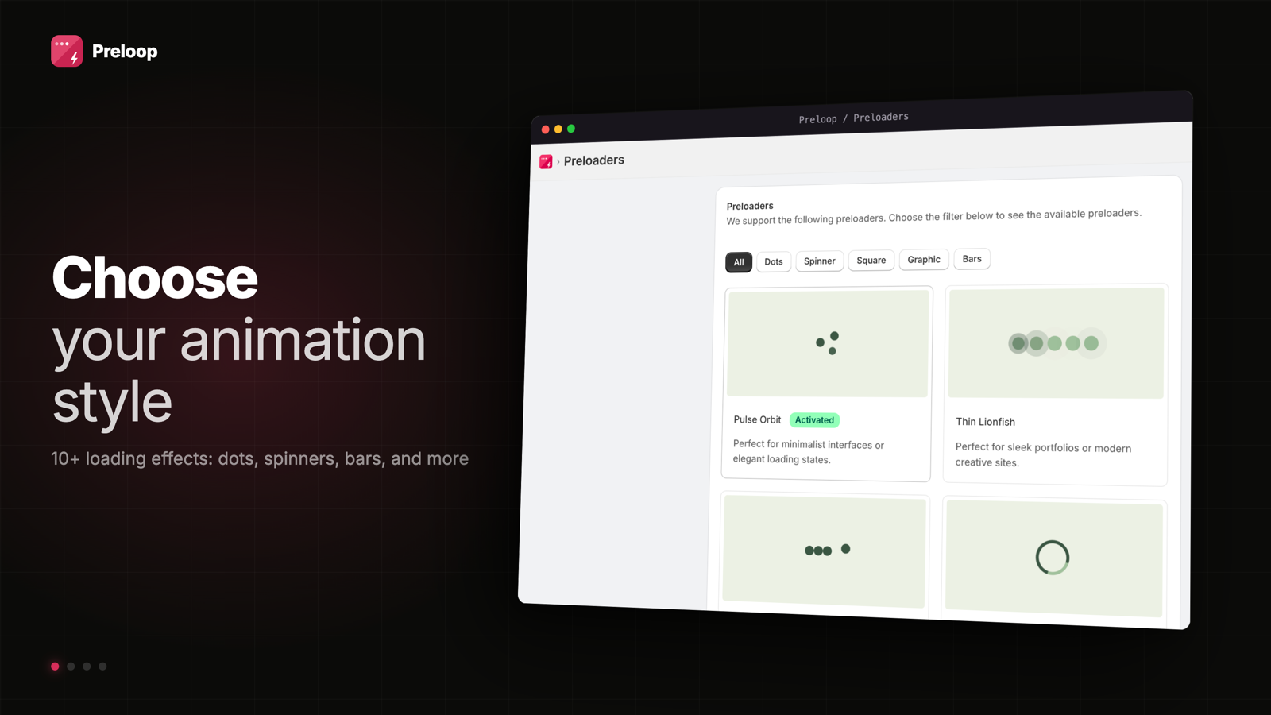Pick the bouncing dots preloader preview
Viewport: 1271px width, 715px height.
coord(825,551)
